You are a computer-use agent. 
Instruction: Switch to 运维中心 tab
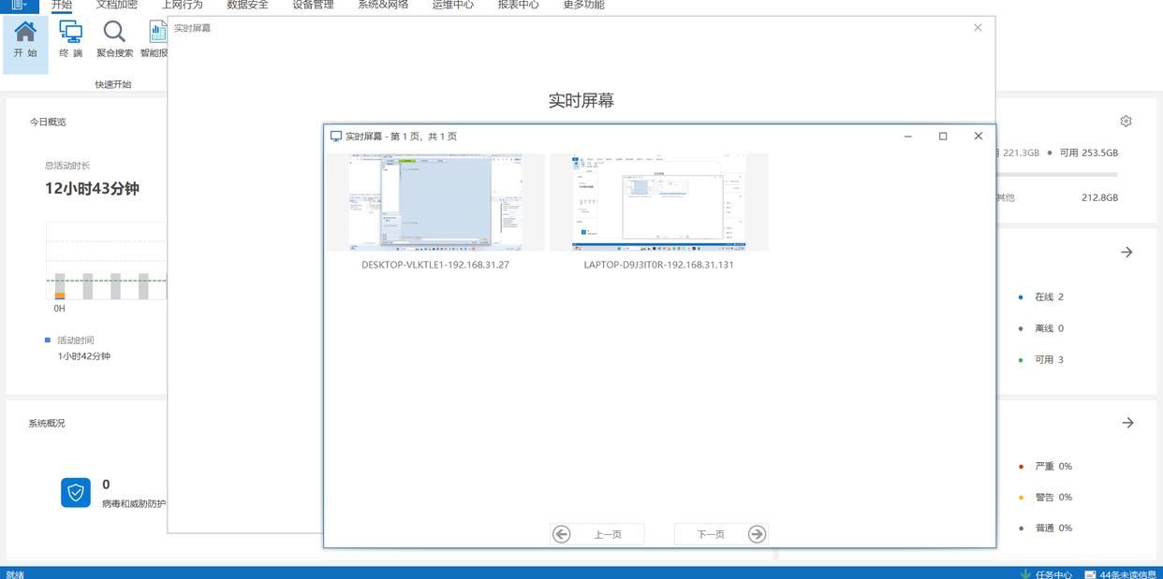(453, 5)
